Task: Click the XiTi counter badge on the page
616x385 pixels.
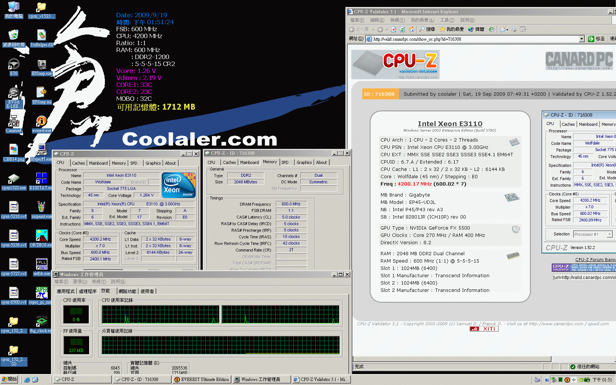Action: point(484,329)
